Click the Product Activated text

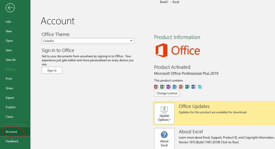click(172, 67)
